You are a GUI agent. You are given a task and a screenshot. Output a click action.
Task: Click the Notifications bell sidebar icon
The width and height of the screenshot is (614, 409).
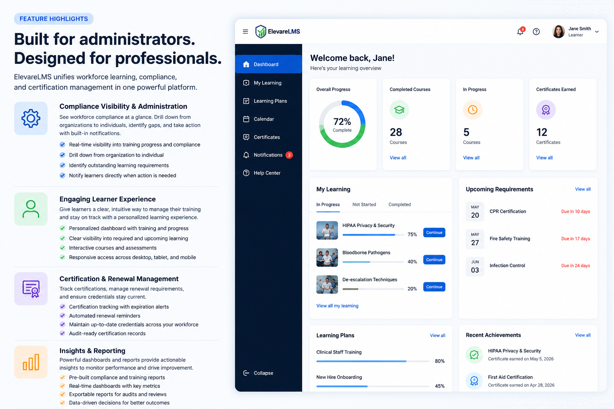(x=246, y=155)
